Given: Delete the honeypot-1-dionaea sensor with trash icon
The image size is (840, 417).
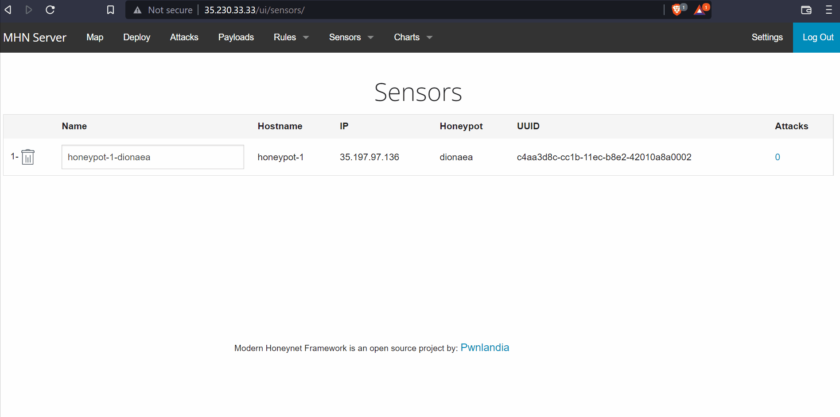Looking at the screenshot, I should [28, 157].
